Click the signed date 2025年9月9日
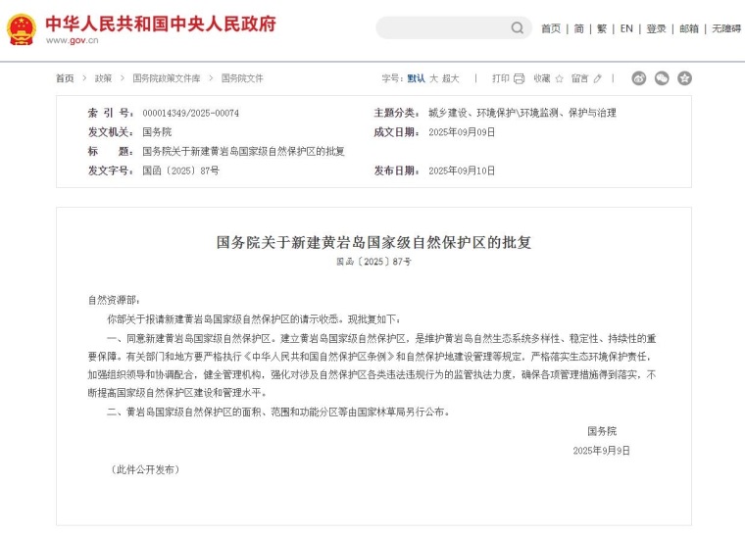 [x=602, y=451]
